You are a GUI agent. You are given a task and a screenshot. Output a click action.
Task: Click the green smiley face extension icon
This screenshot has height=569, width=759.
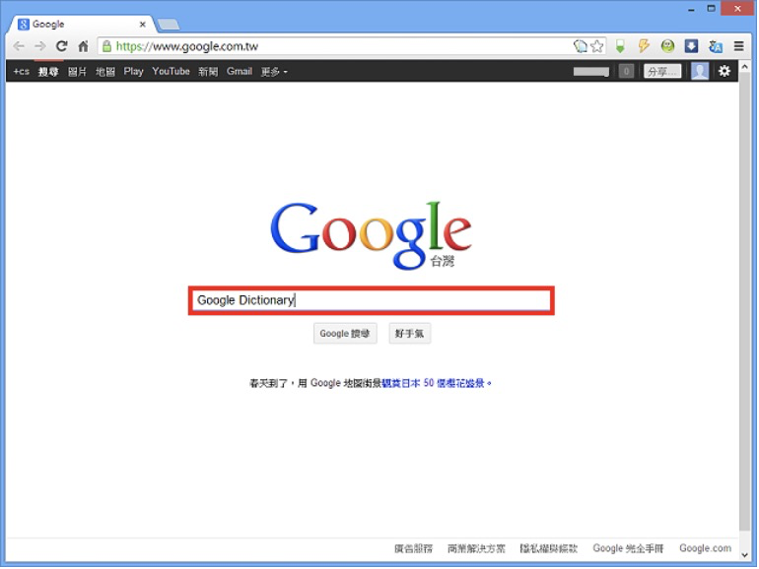click(667, 46)
